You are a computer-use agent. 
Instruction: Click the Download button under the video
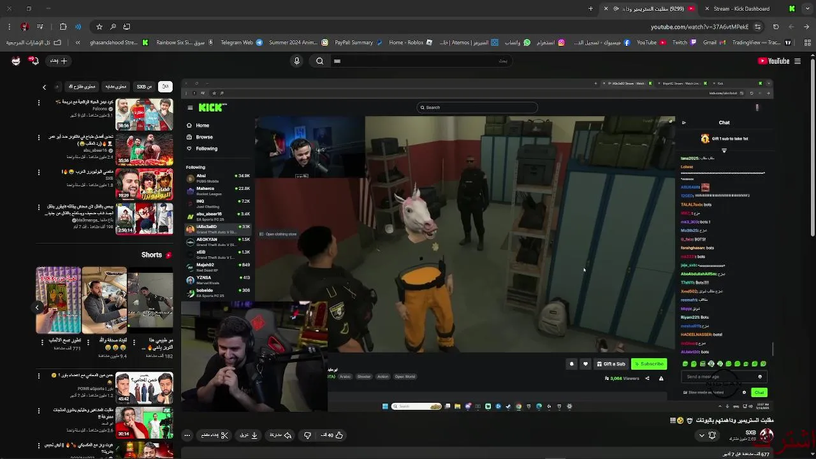point(249,435)
